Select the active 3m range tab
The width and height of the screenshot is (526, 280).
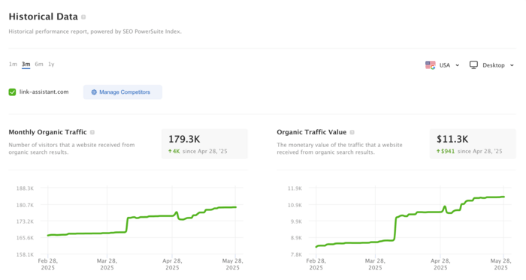tap(26, 65)
